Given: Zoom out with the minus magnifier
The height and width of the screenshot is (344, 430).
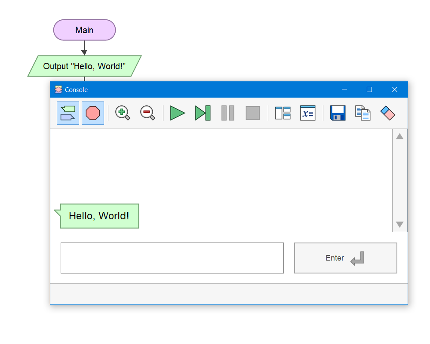Looking at the screenshot, I should (x=147, y=113).
